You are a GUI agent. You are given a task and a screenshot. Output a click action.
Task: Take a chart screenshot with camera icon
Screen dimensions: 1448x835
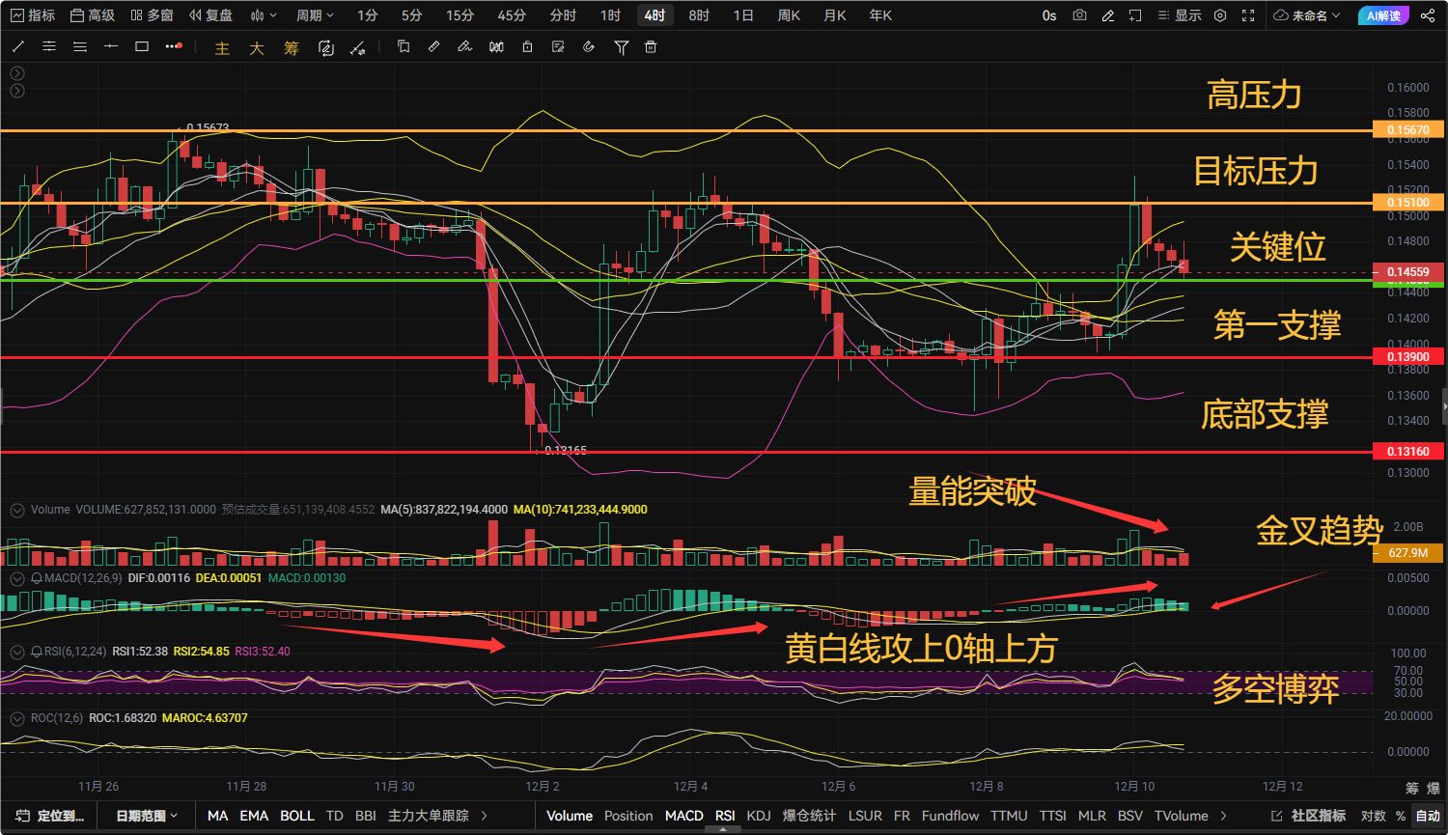pos(1079,15)
